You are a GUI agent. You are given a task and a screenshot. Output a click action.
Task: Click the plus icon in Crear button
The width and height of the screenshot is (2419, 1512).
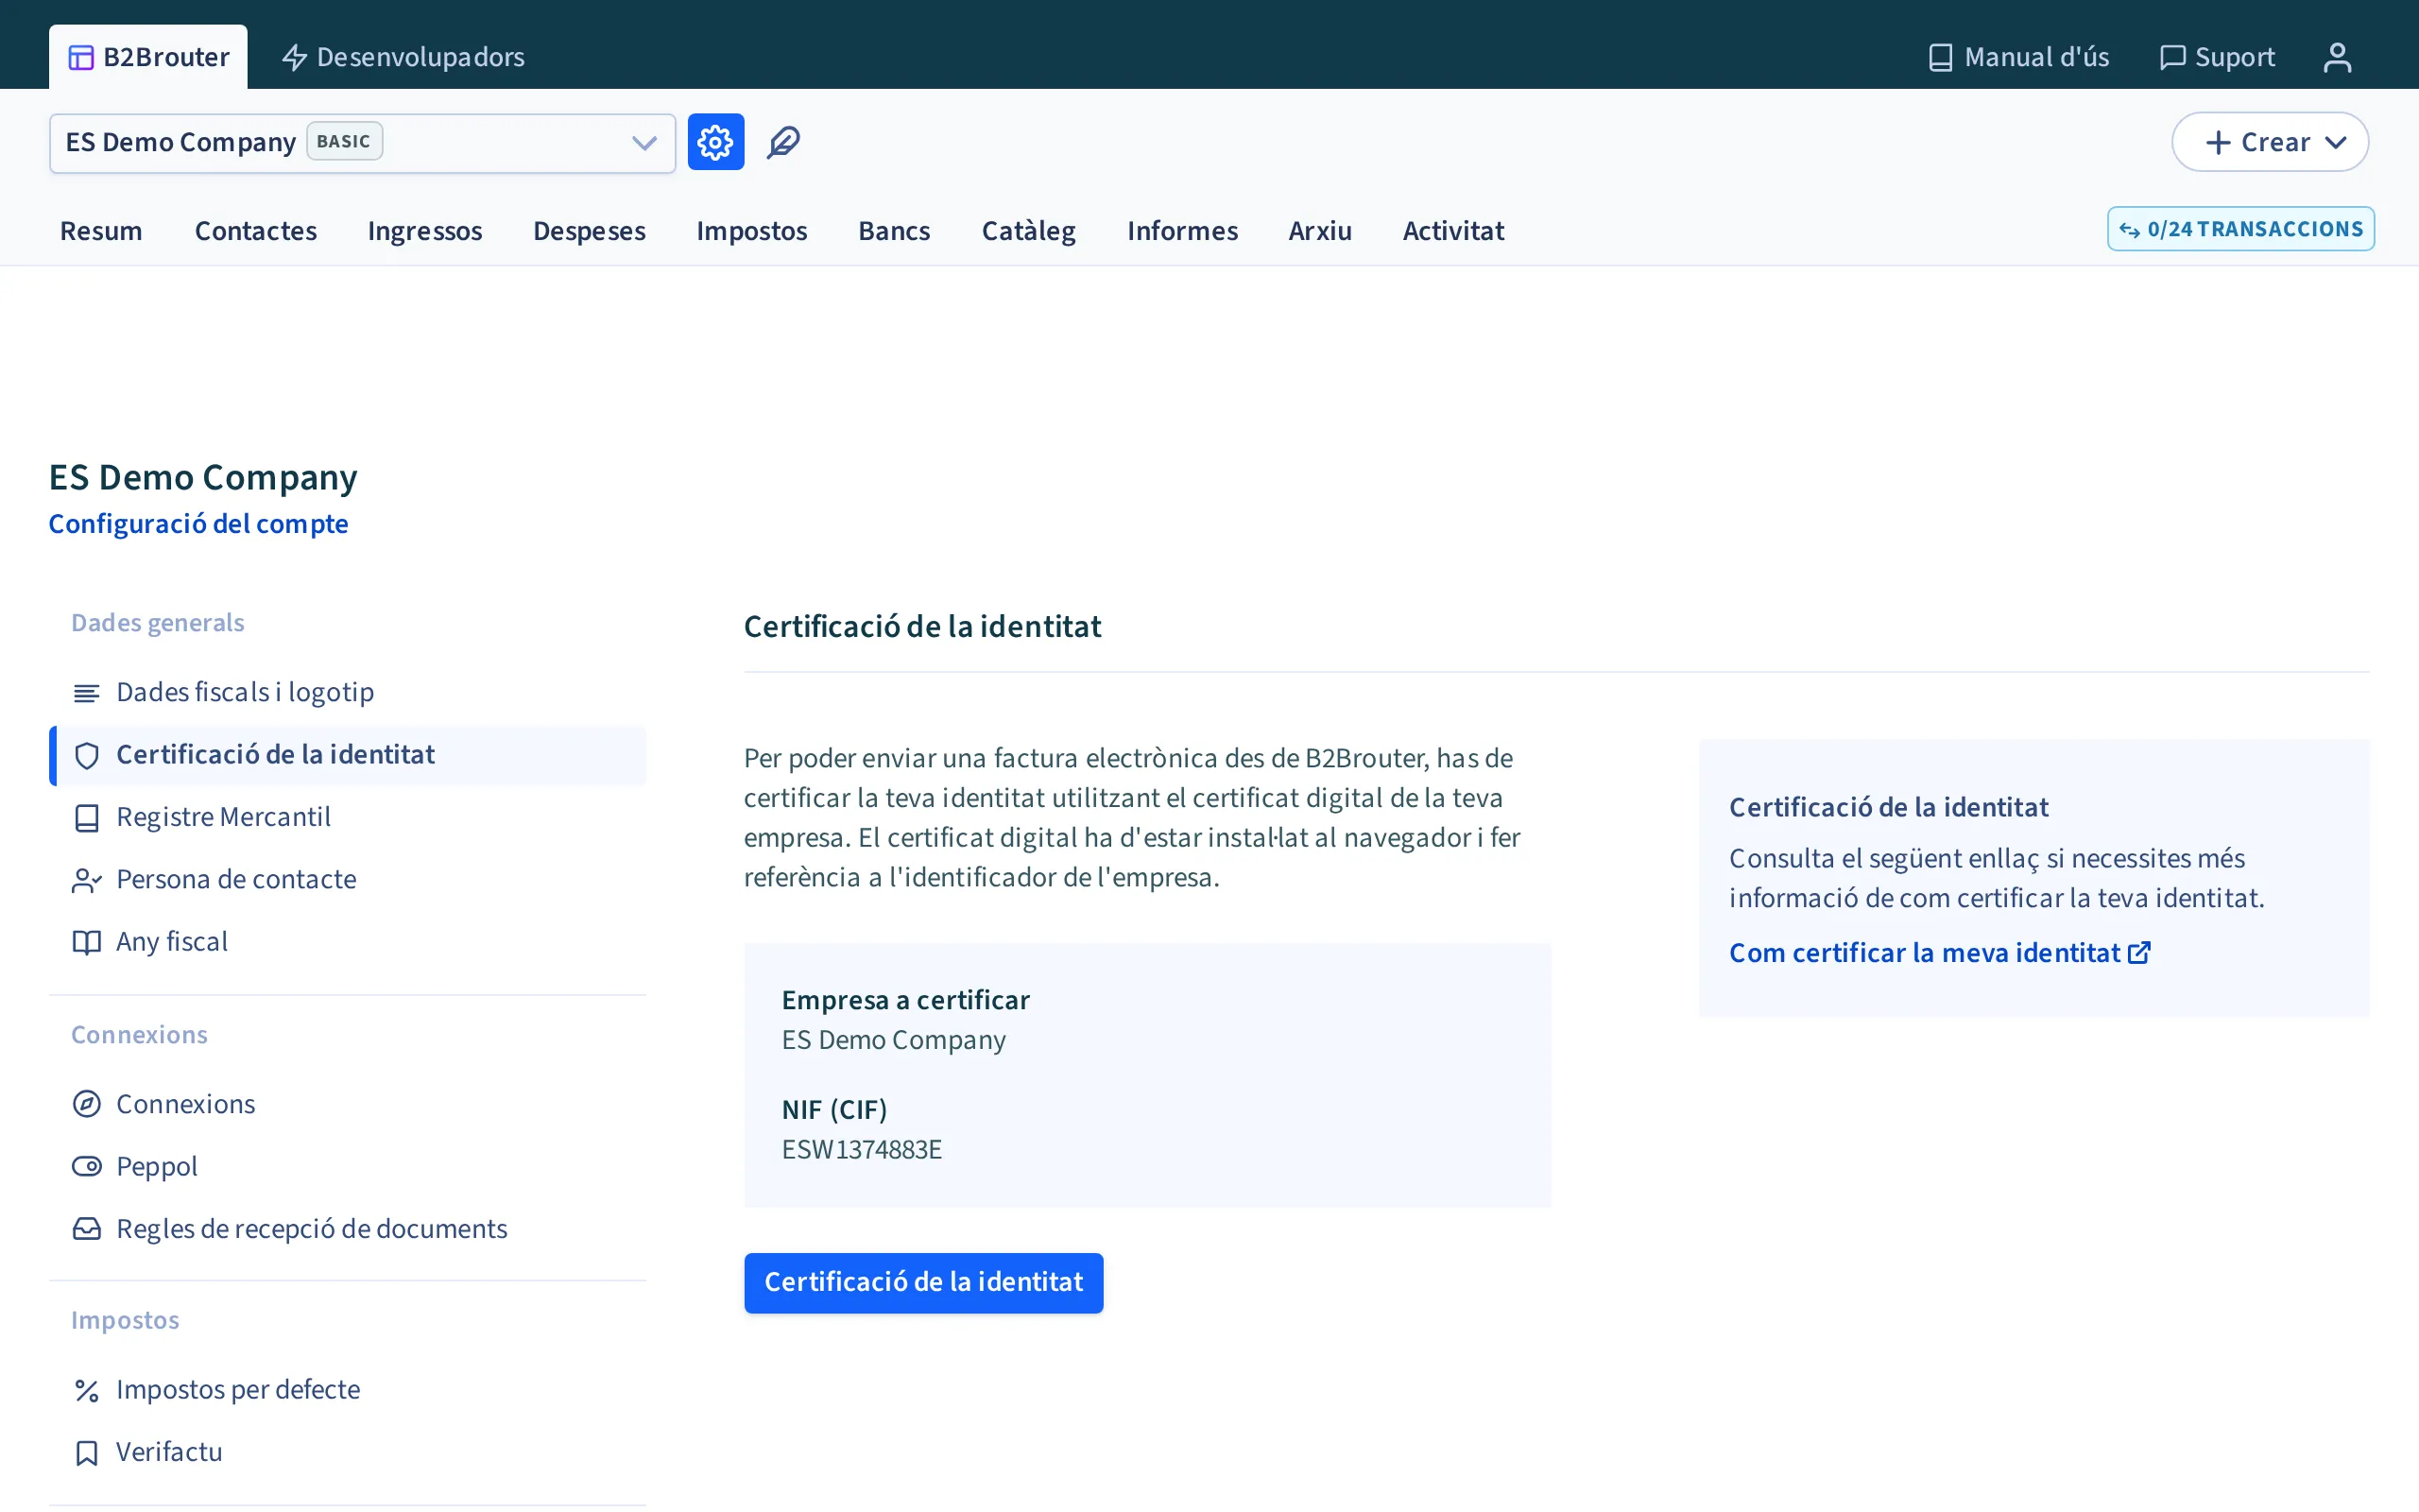pos(2218,142)
